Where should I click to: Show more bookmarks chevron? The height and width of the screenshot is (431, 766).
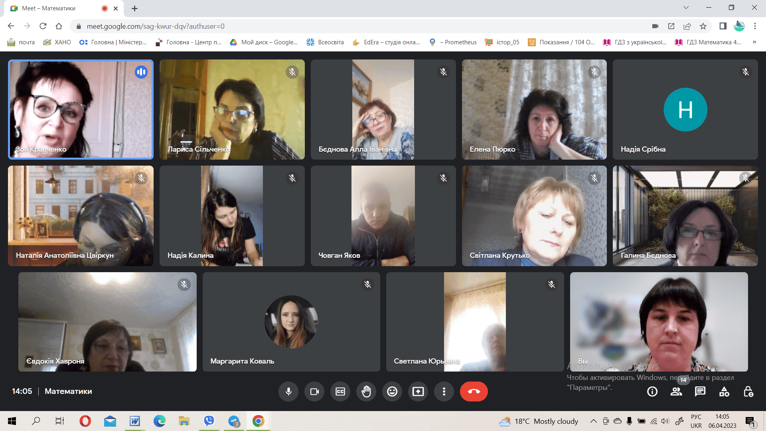coord(754,42)
